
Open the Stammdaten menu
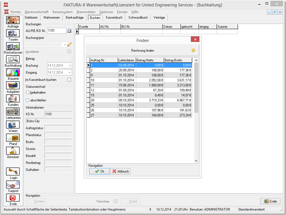86,12
